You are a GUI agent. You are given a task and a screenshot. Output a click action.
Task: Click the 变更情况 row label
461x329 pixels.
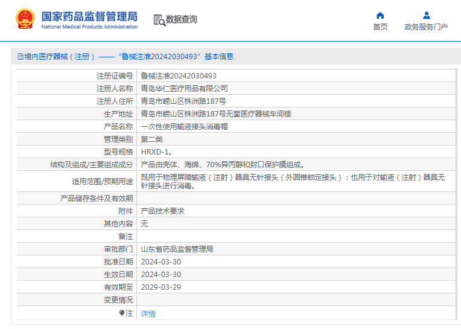point(118,299)
